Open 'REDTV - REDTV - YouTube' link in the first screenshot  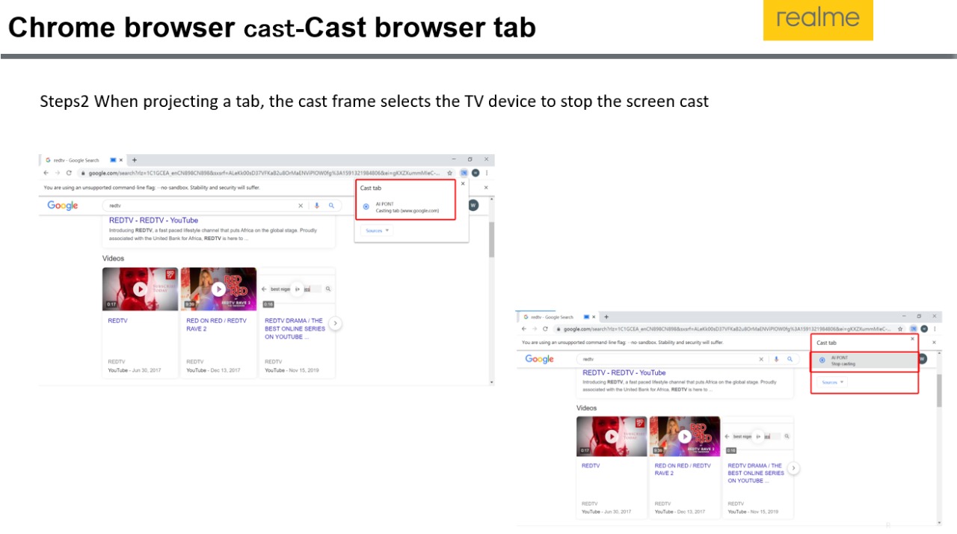pos(153,221)
